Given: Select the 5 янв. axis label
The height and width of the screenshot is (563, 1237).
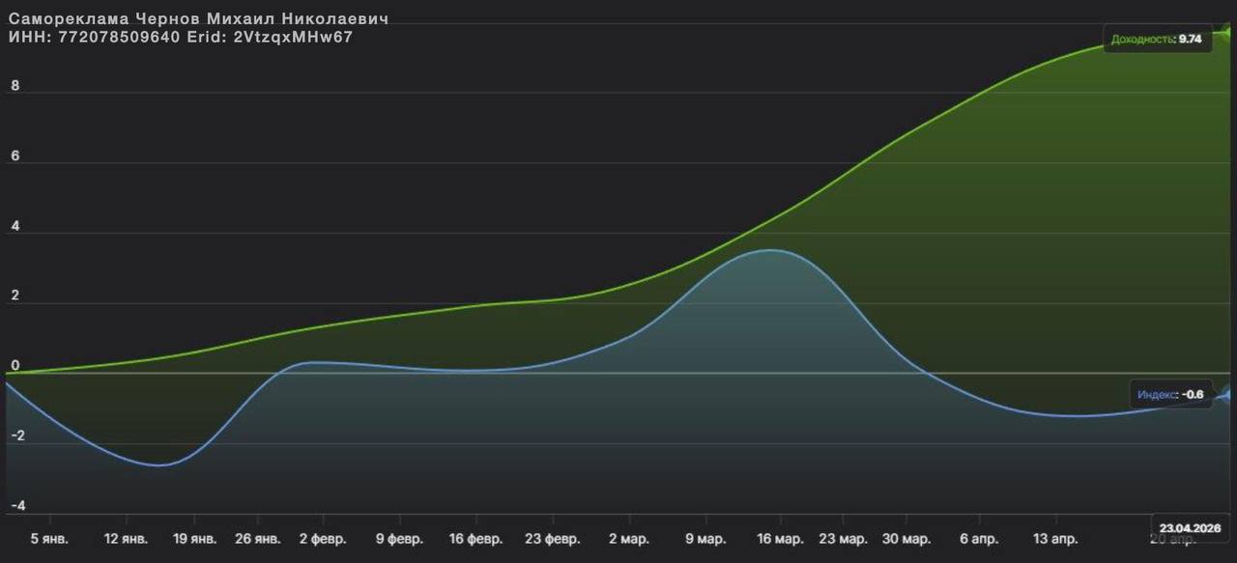Looking at the screenshot, I should pyautogui.click(x=49, y=540).
